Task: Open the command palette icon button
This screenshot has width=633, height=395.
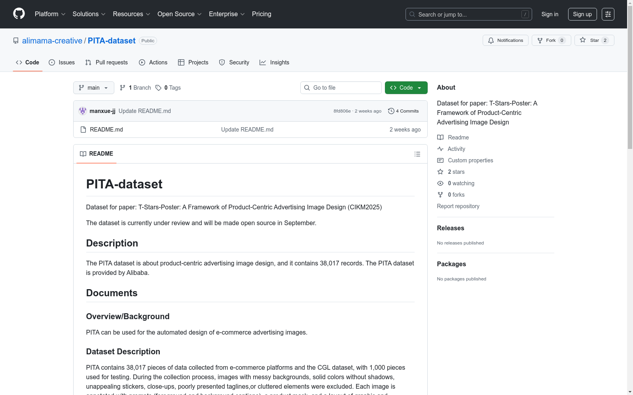Action: pos(608,14)
